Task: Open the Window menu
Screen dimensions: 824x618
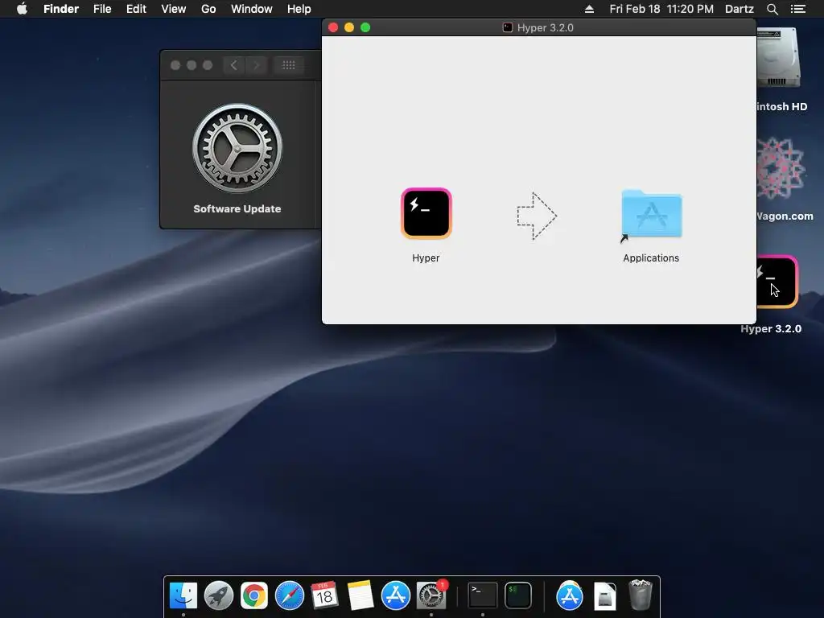Action: (x=252, y=9)
